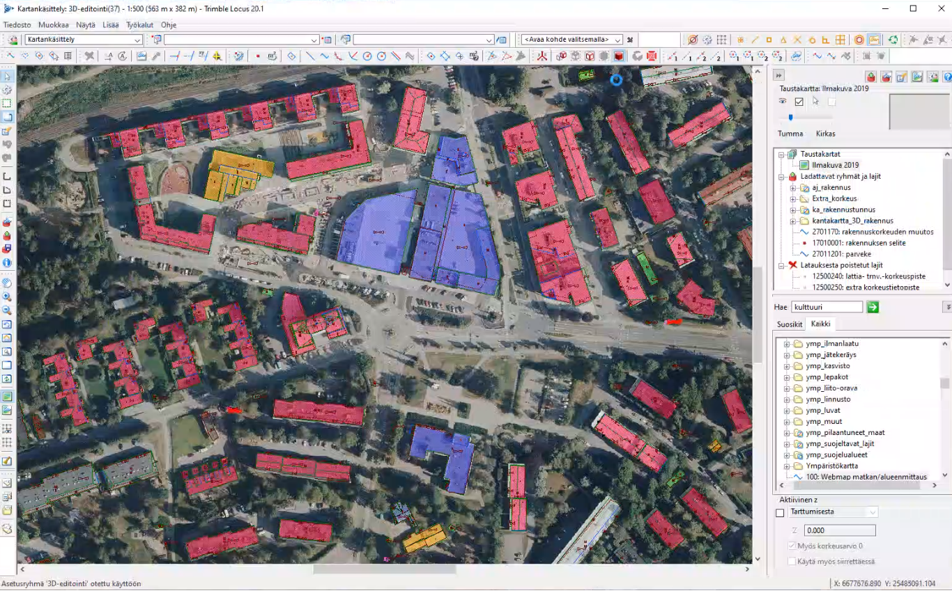952x593 pixels.
Task: Select Ilmakuva 2019 in layer tree
Action: point(834,166)
